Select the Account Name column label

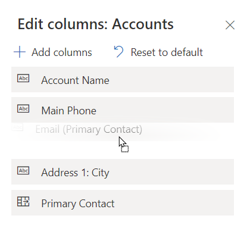pyautogui.click(x=75, y=80)
